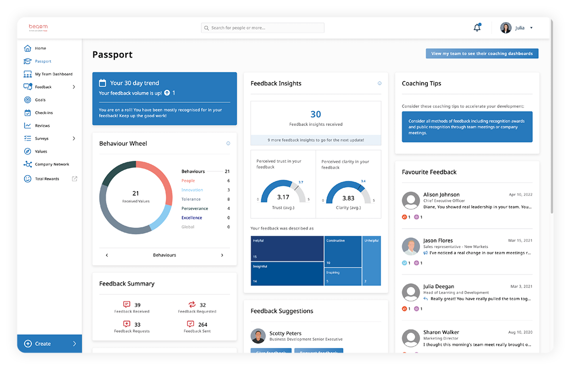Click the external link icon beside Total Rewards

pyautogui.click(x=74, y=179)
